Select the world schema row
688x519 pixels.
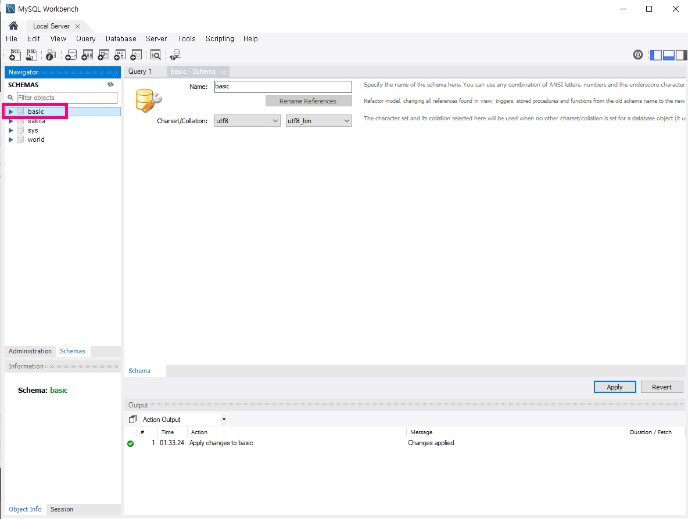point(63,139)
